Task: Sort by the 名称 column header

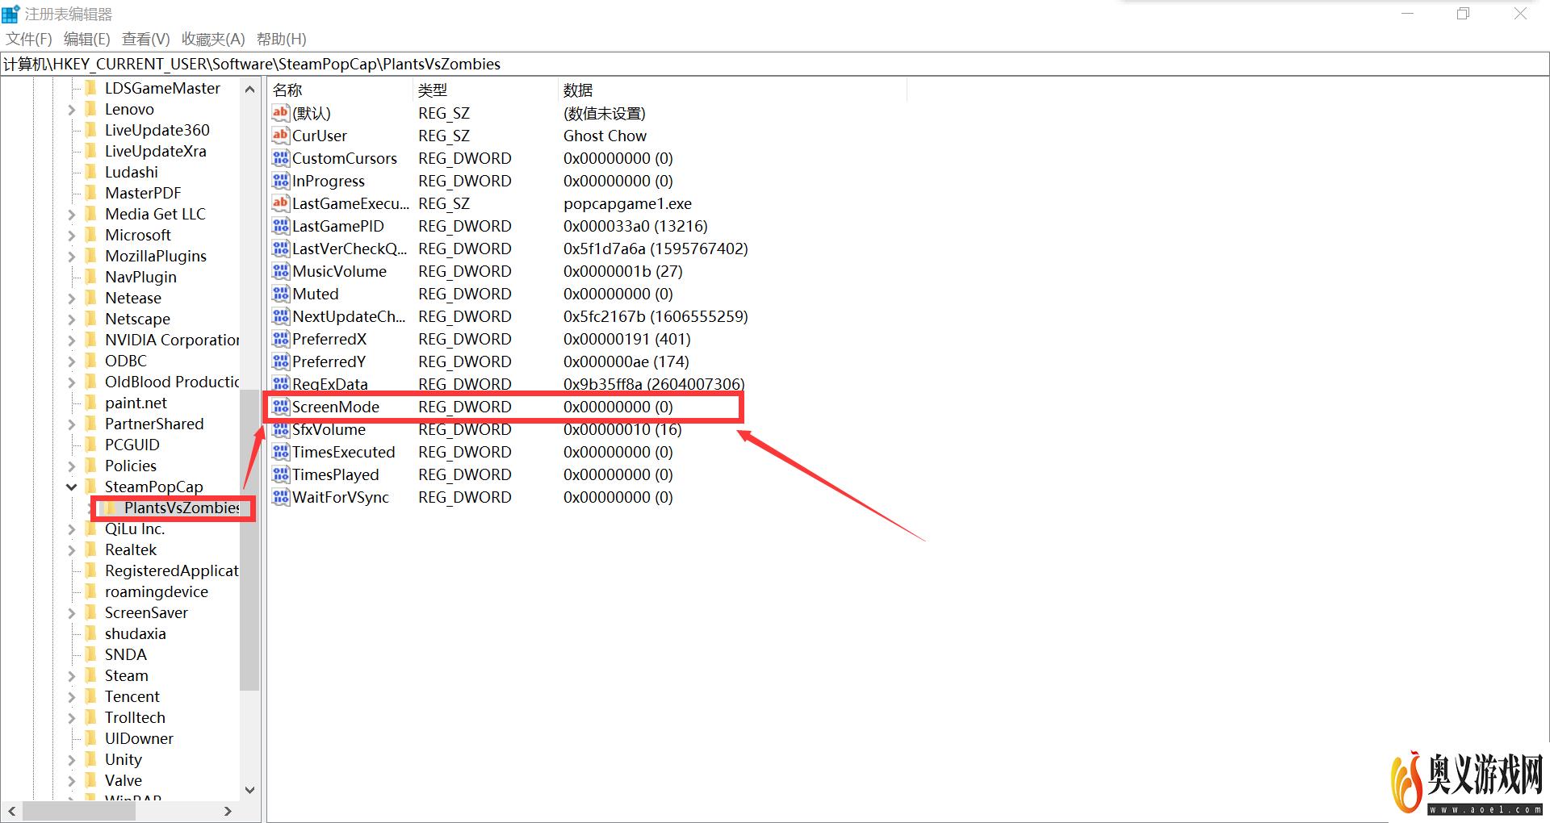Action: (x=340, y=90)
